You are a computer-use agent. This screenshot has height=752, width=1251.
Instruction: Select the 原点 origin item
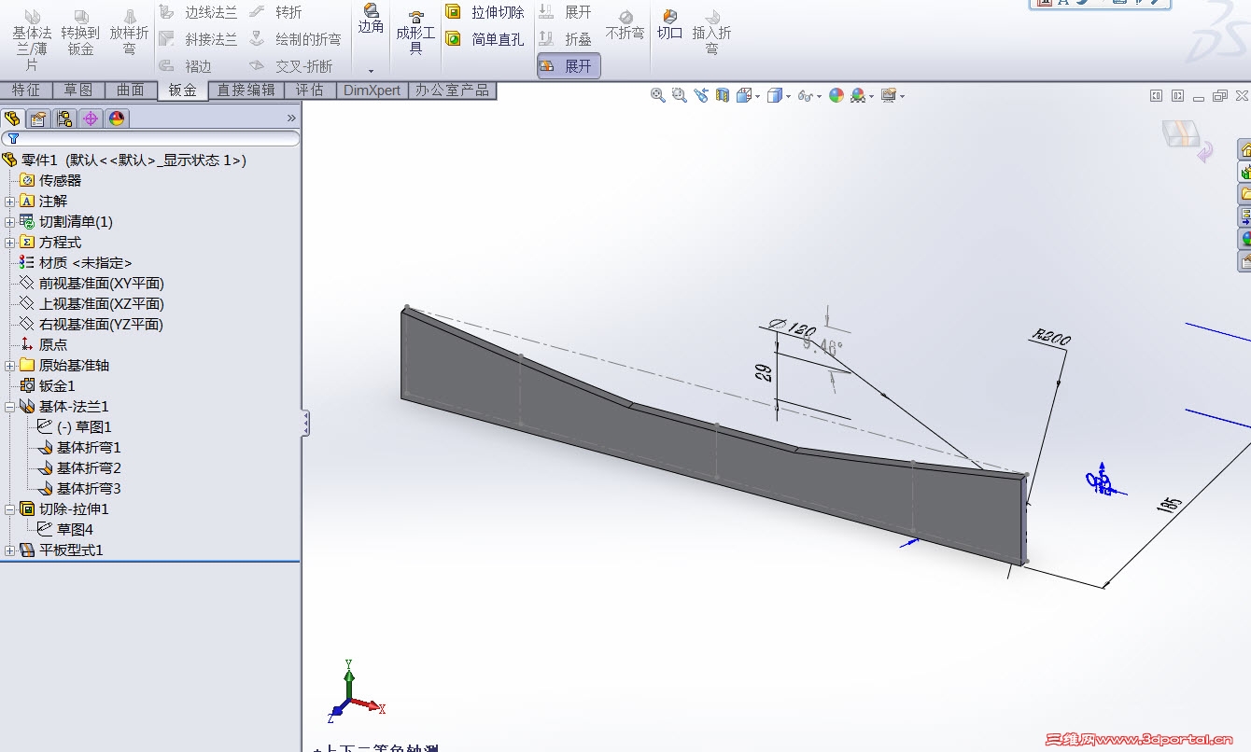pos(44,345)
